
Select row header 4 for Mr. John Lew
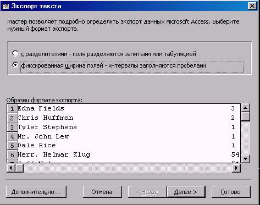pos(12,136)
